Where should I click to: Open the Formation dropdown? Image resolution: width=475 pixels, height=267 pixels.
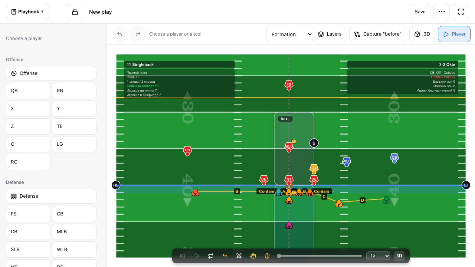[x=289, y=34]
